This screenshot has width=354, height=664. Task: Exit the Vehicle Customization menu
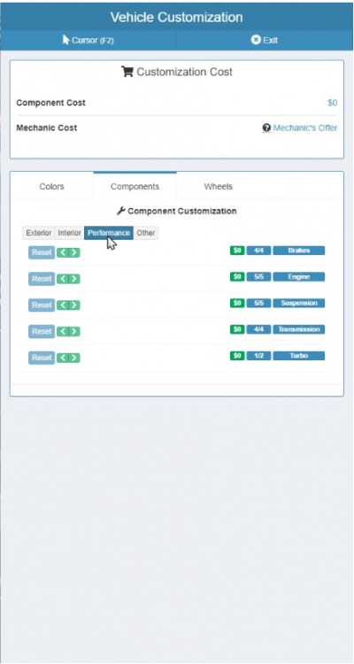[x=265, y=40]
